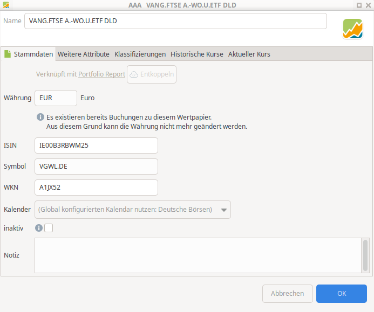Click the Währung field showing EUR
The image size is (374, 312).
pos(56,98)
